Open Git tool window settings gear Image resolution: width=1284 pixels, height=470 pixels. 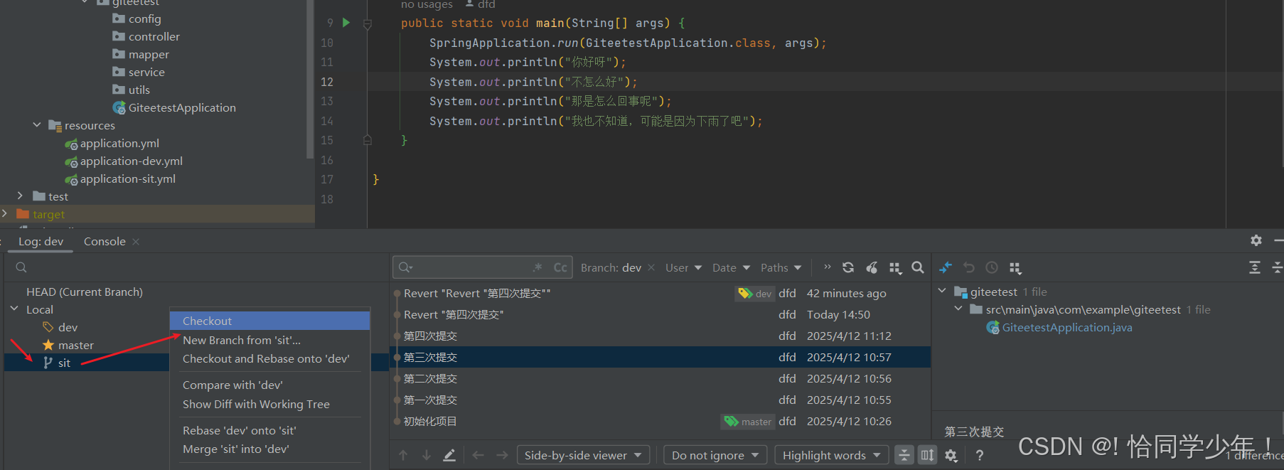(1256, 240)
